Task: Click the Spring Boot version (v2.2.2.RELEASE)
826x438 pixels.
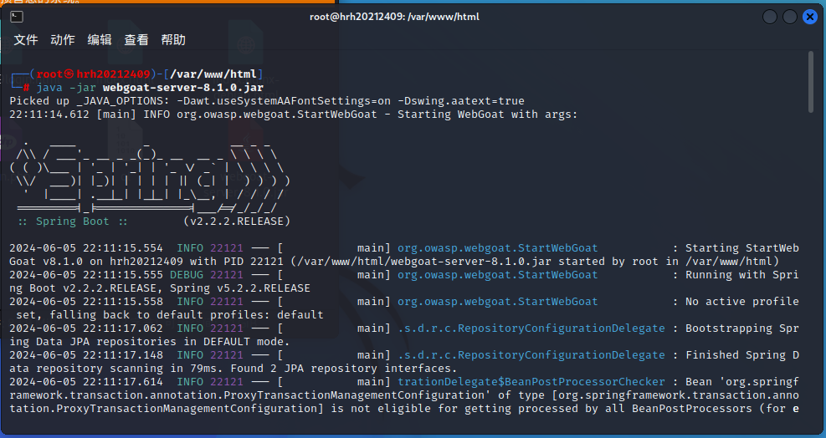Action: coord(237,222)
